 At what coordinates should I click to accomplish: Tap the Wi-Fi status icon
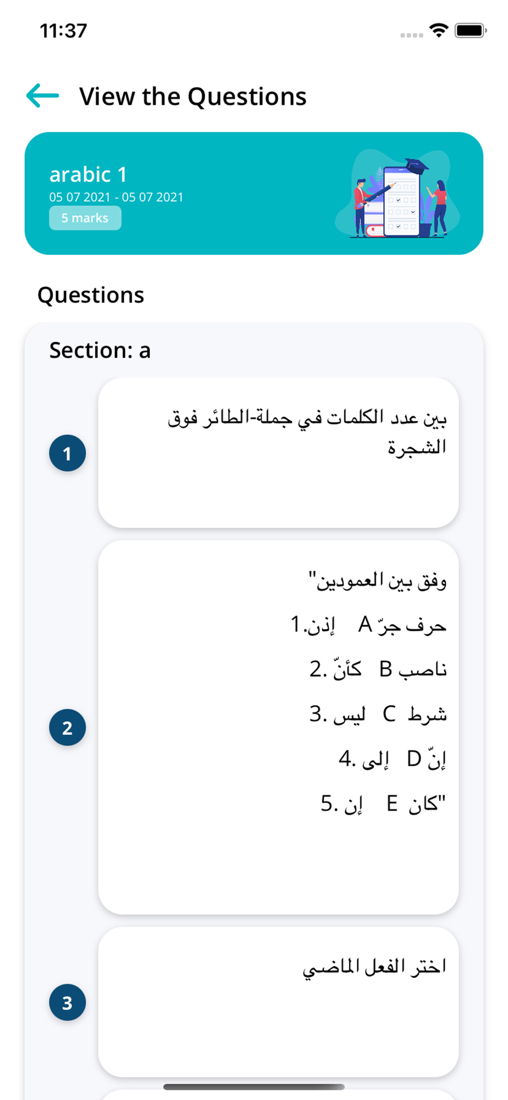438,30
